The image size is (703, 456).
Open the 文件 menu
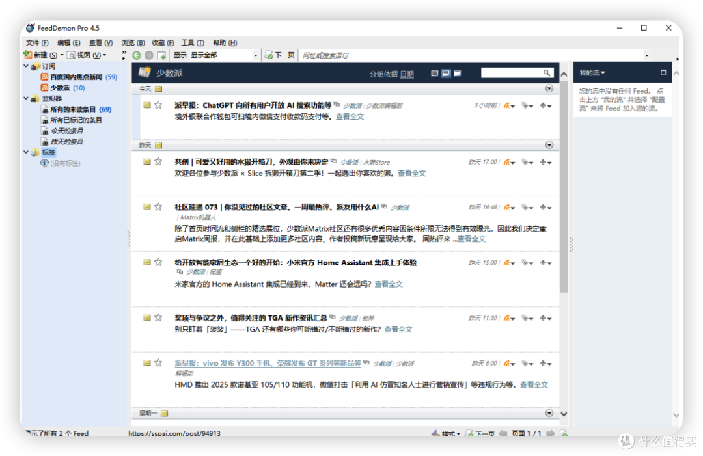tap(37, 42)
